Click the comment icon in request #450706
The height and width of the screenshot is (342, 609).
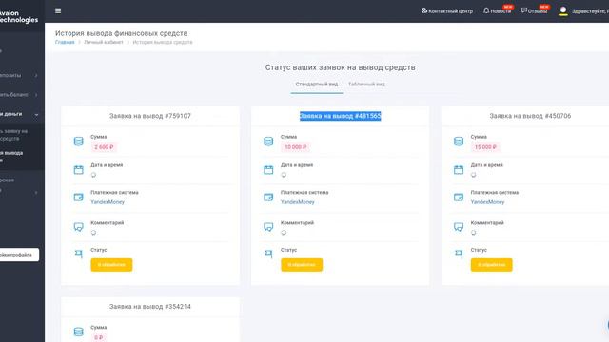(x=459, y=227)
